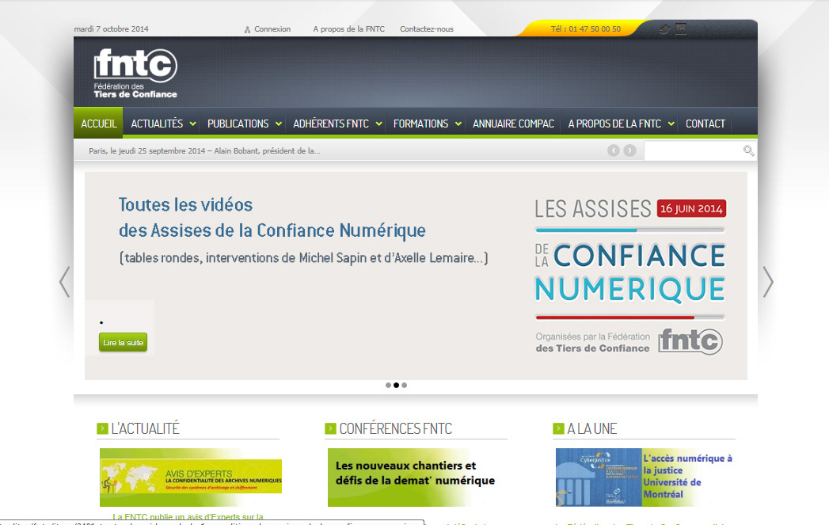
Task: Click top 'A propos de la FNTC' link
Action: (x=349, y=29)
